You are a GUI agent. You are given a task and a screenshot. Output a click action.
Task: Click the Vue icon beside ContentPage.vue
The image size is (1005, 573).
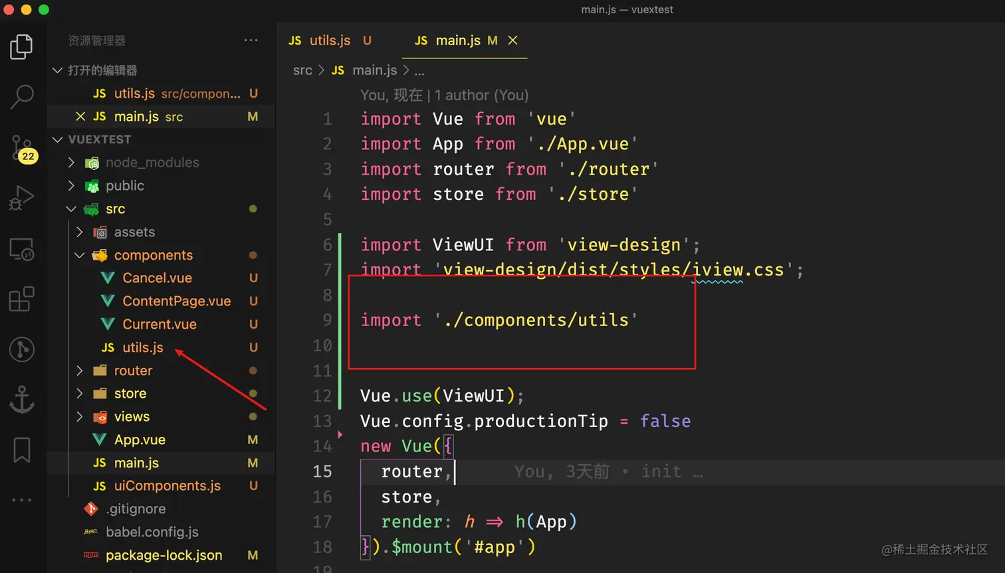pos(107,301)
